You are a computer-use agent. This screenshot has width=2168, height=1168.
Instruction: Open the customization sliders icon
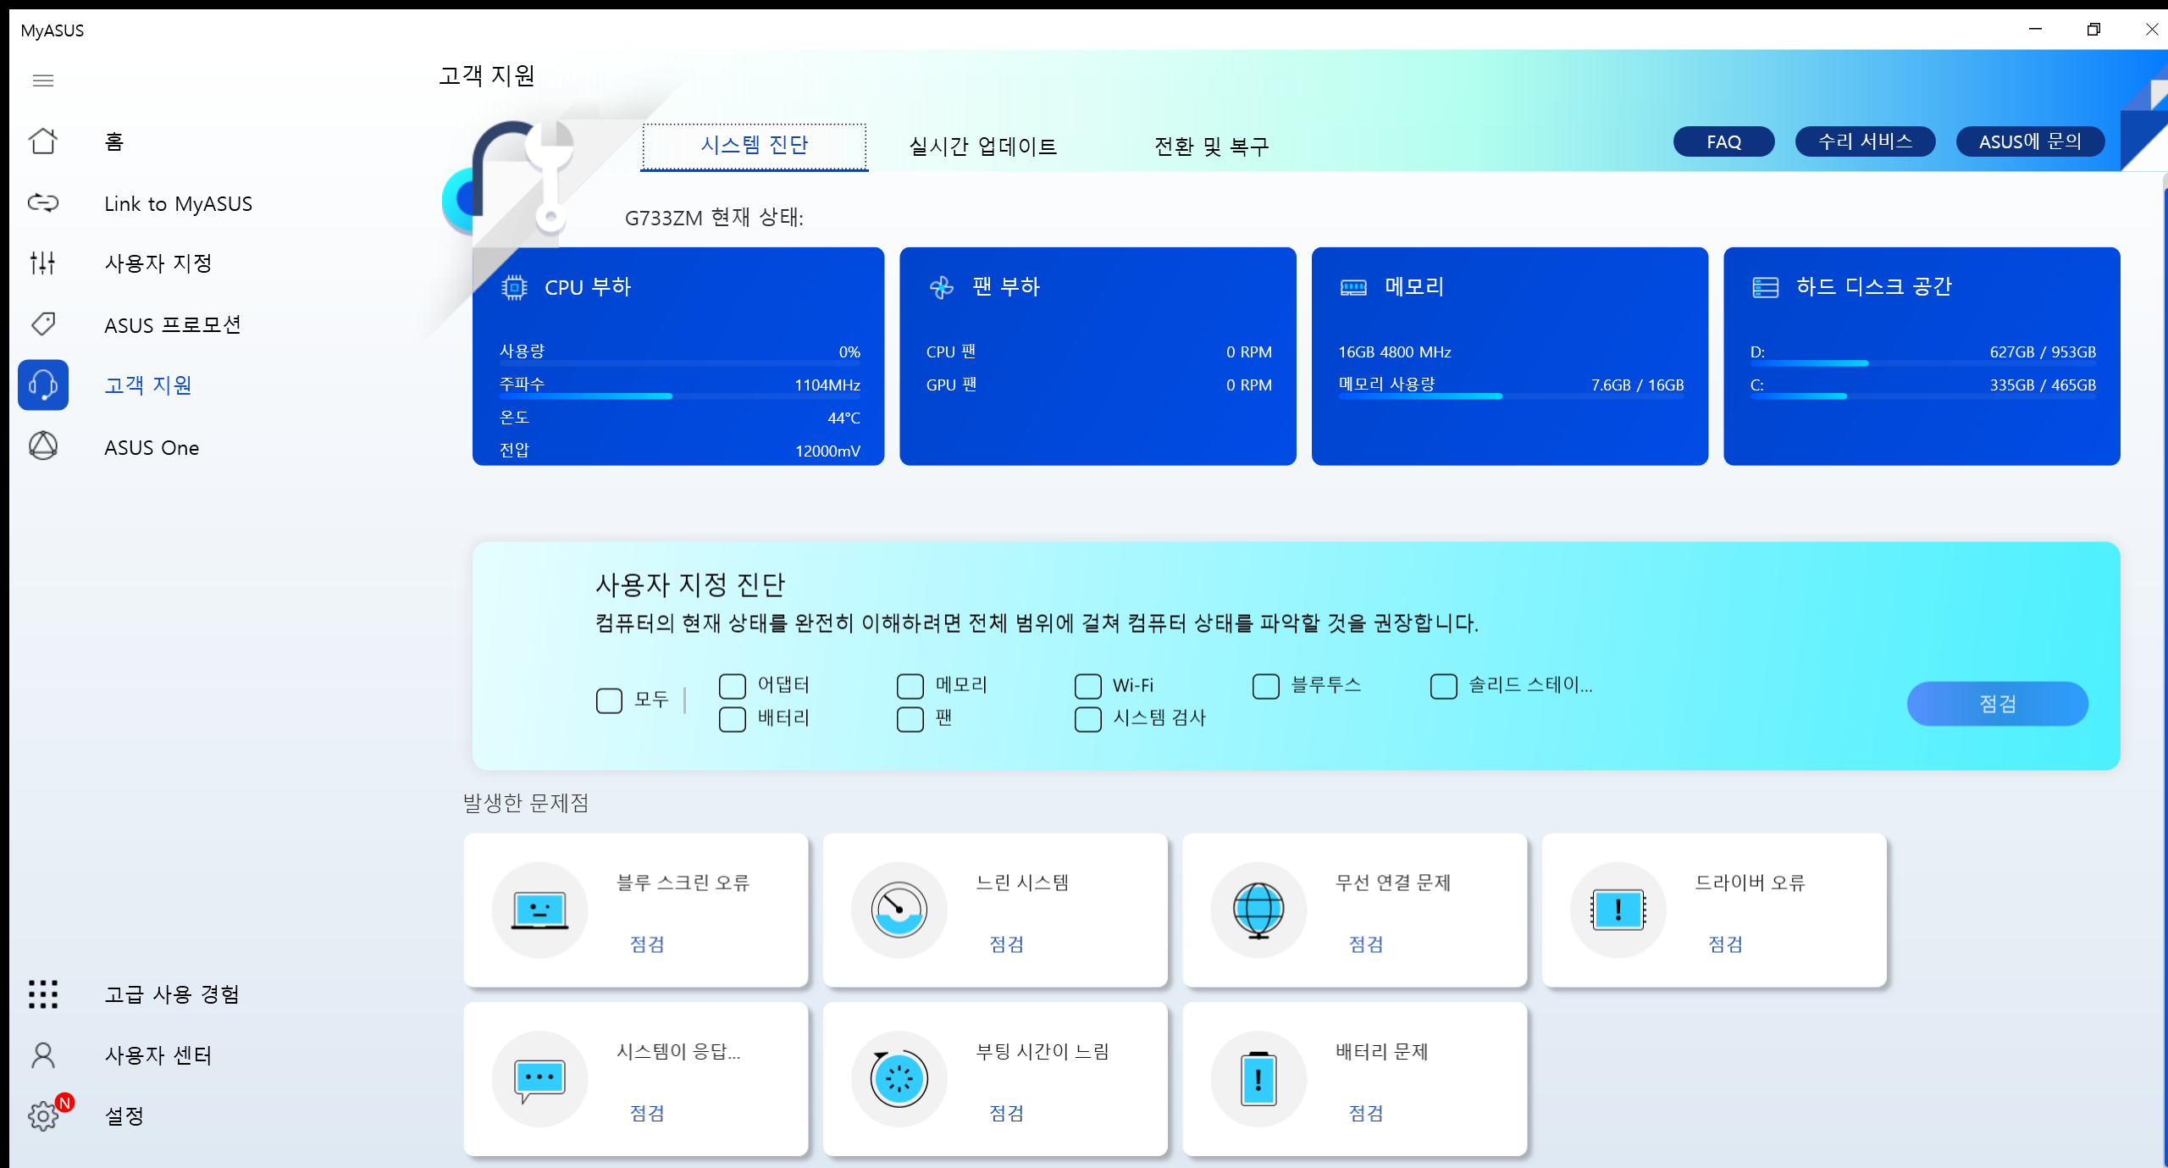(x=43, y=263)
